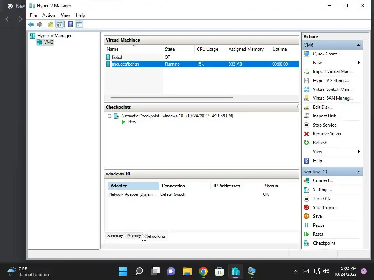Open Hyper-V Settings action

coord(331,81)
